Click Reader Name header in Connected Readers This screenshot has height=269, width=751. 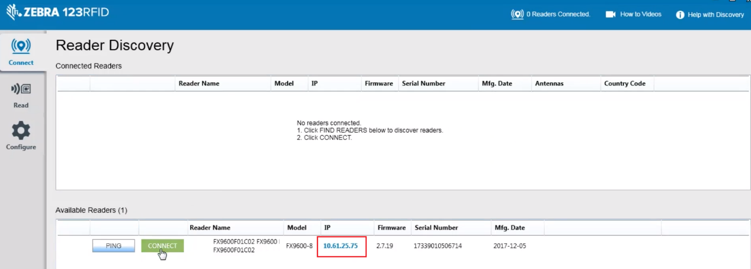coord(199,83)
